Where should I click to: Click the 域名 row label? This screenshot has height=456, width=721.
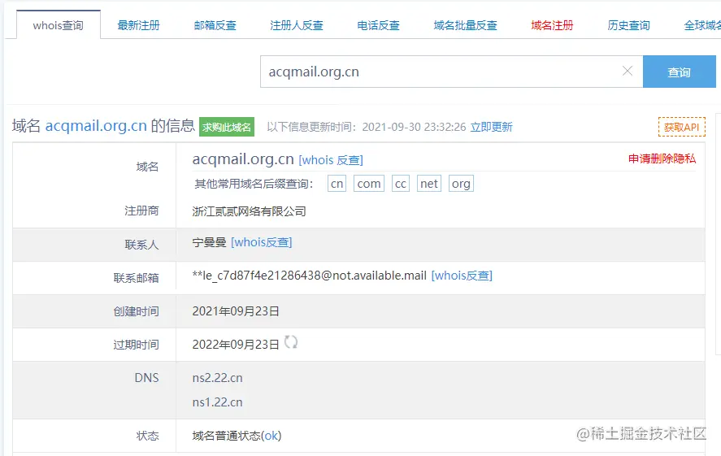(x=148, y=167)
